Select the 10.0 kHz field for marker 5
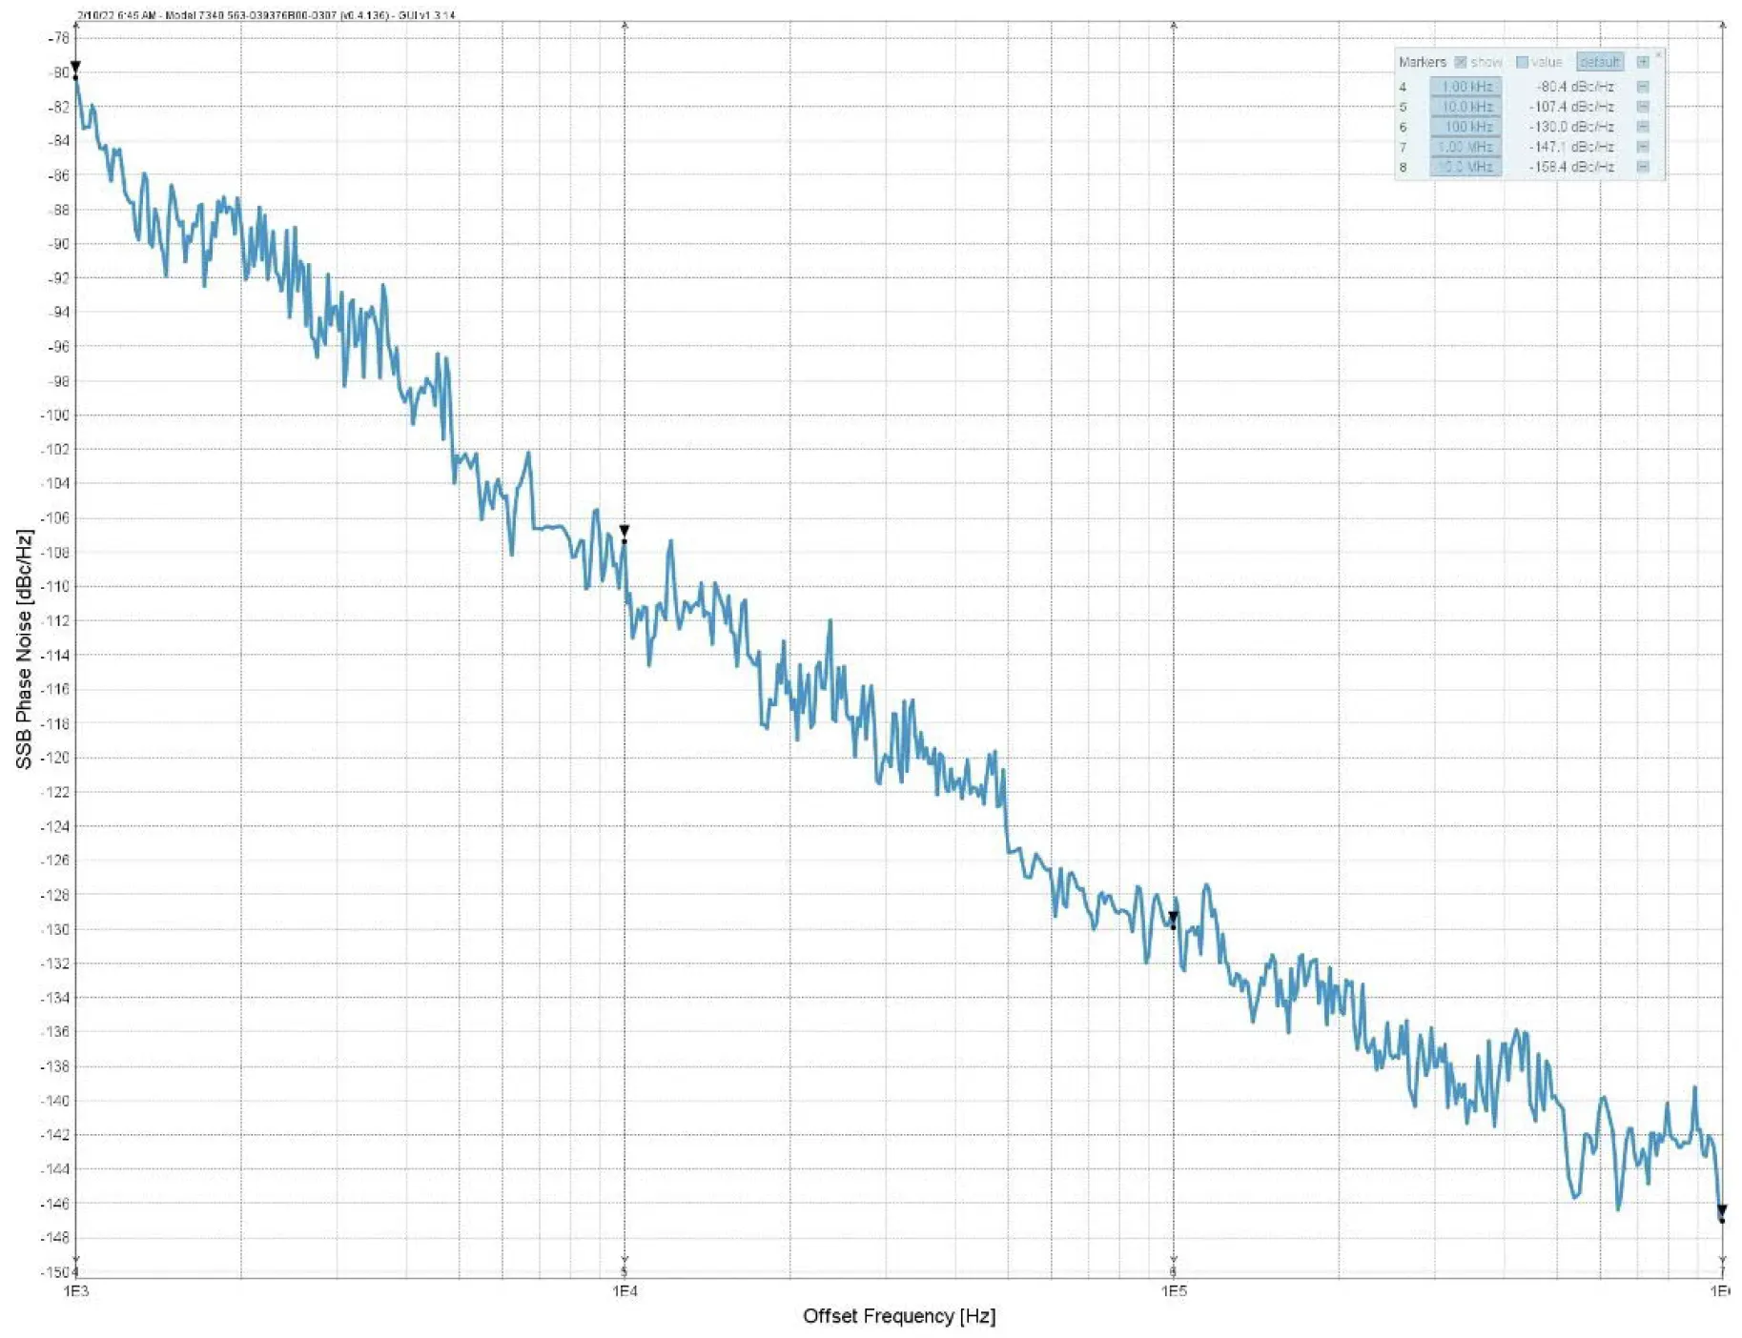Viewport: 1742px width, 1338px height. coord(1465,107)
